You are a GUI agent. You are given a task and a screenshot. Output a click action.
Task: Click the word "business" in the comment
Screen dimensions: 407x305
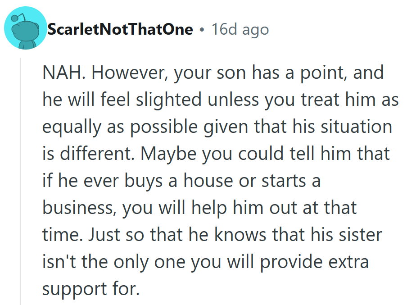(79, 208)
